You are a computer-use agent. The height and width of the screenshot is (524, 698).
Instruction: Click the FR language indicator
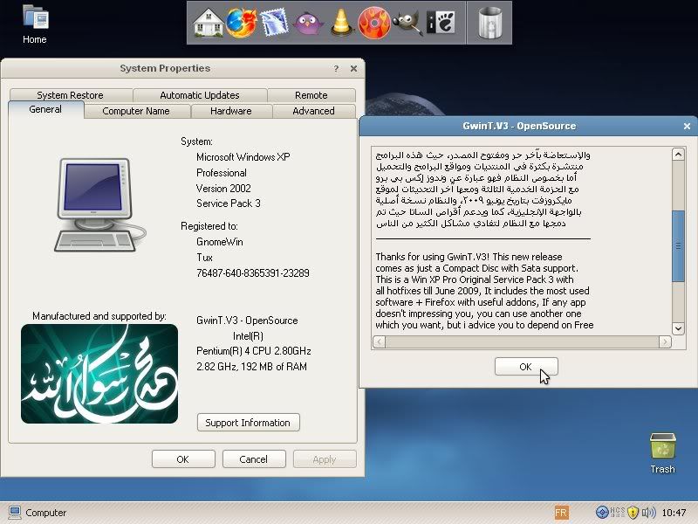(x=561, y=513)
